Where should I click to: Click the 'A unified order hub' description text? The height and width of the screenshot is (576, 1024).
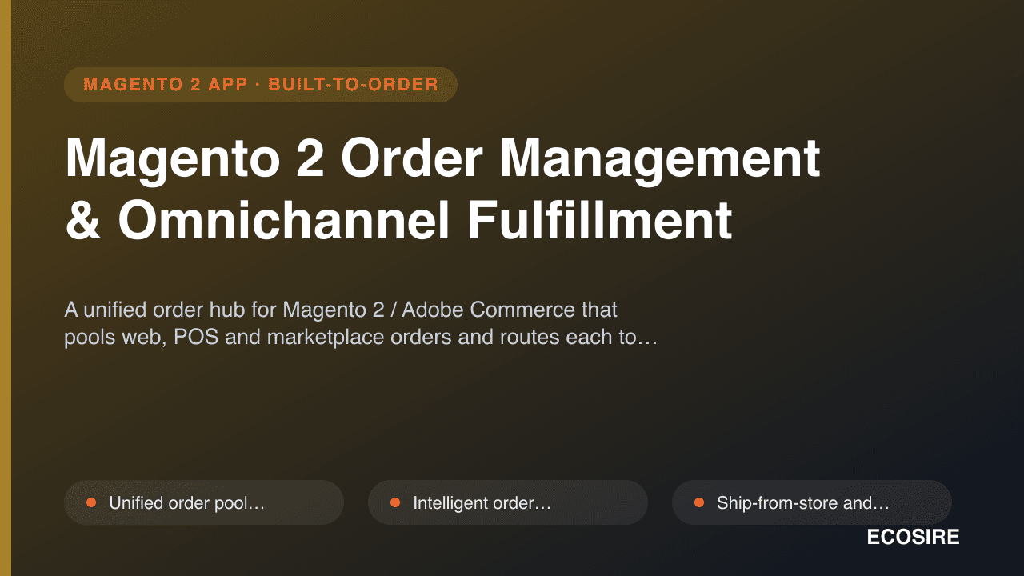[361, 324]
